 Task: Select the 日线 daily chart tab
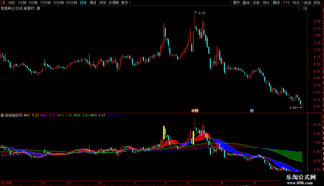pyautogui.click(x=83, y=3)
